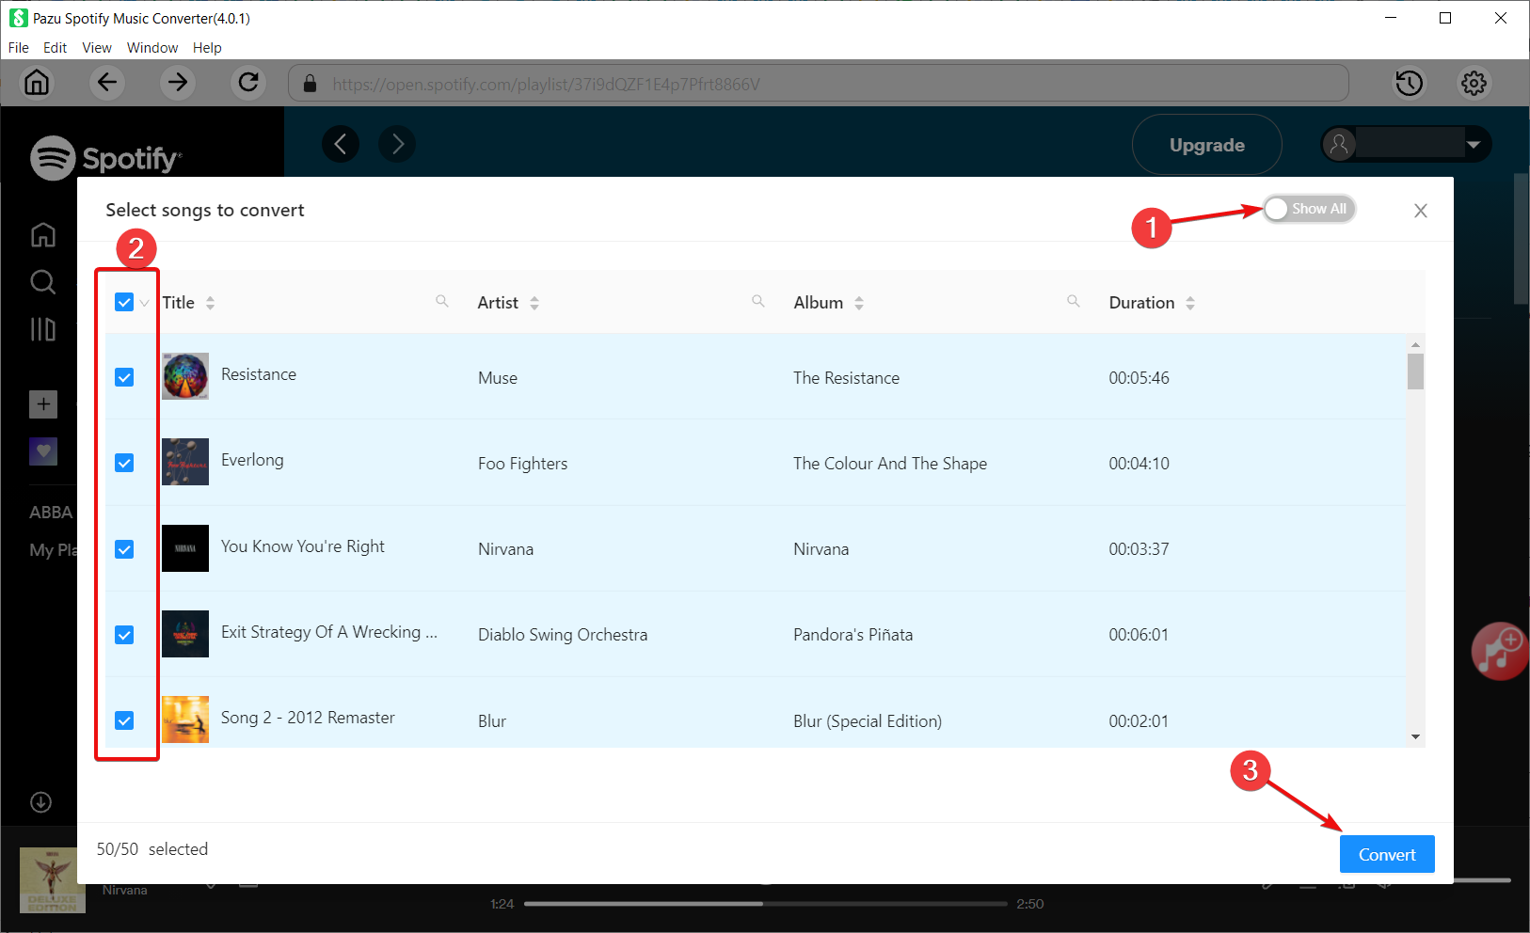Go back with the left arrow toolbar icon
Screen dimensions: 1530x933
point(107,83)
